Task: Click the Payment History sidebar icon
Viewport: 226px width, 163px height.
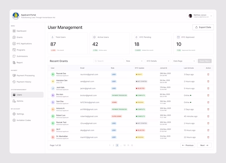Action: pos(14,82)
